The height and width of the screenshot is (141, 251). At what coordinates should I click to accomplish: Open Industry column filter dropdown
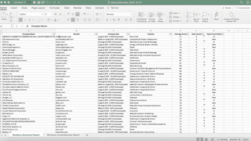[x=170, y=34]
